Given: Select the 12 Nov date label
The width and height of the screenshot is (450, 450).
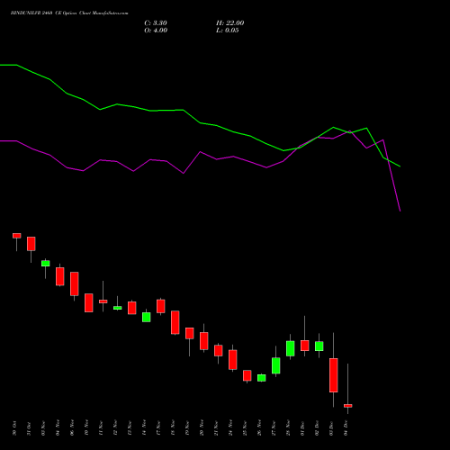Looking at the screenshot, I should tap(115, 428).
